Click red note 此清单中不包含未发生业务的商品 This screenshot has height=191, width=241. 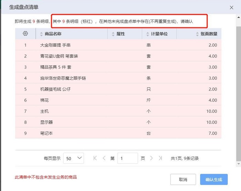coord(46,177)
